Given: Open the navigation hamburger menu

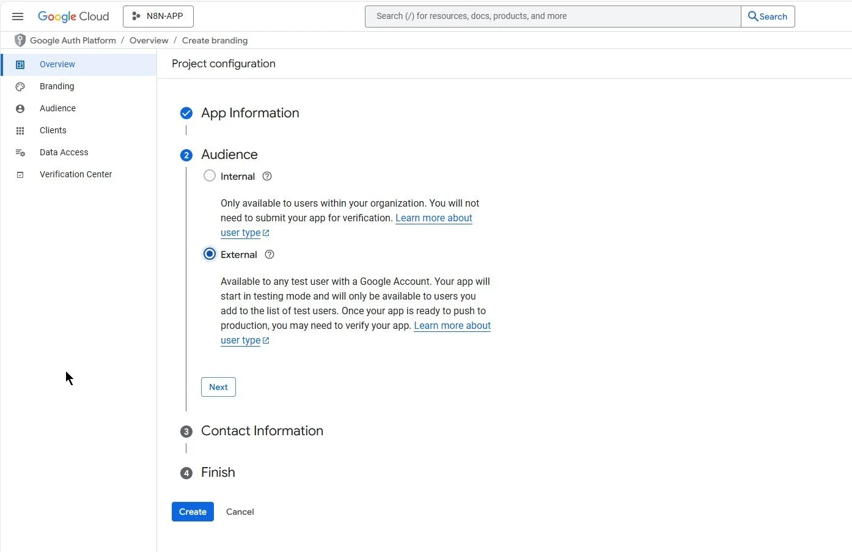Looking at the screenshot, I should coord(18,17).
